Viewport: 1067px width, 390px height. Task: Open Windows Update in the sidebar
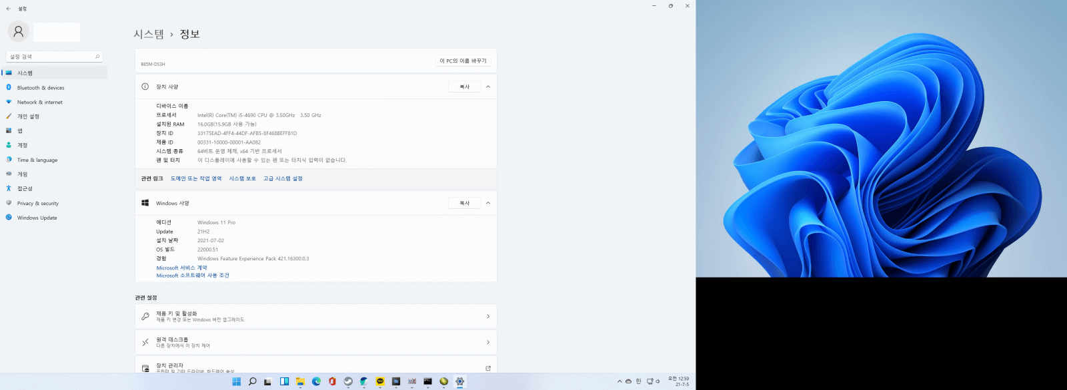(55, 218)
